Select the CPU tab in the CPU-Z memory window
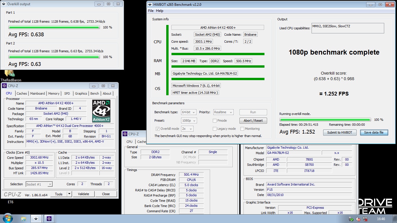Image resolution: width=397 pixels, height=223 pixels. 130,142
